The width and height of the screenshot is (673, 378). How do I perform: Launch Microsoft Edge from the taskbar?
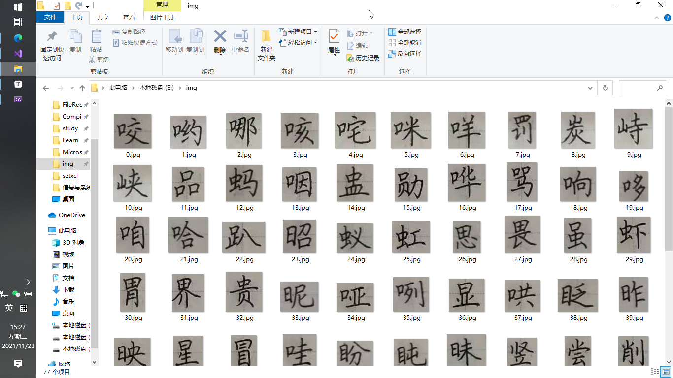pos(18,37)
